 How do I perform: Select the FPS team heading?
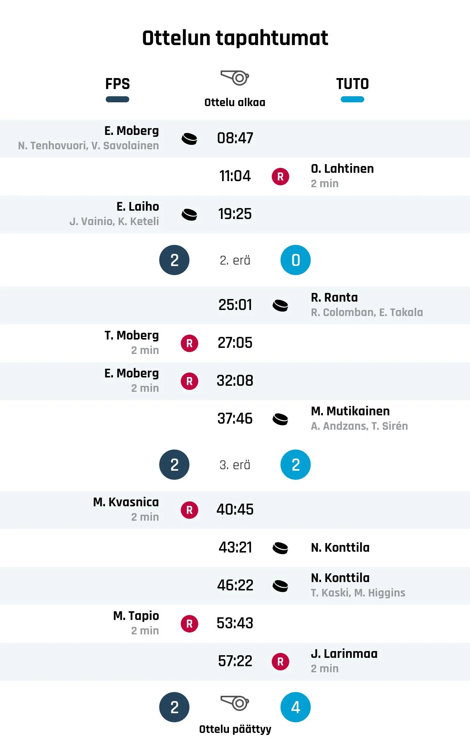(117, 84)
